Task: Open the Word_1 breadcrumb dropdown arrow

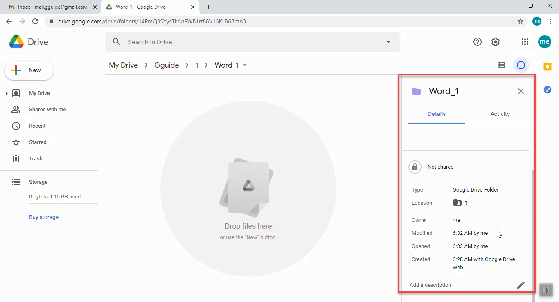Action: (x=244, y=65)
